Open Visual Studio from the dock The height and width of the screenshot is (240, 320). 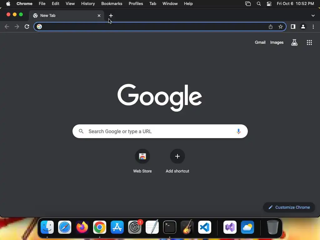(x=230, y=227)
